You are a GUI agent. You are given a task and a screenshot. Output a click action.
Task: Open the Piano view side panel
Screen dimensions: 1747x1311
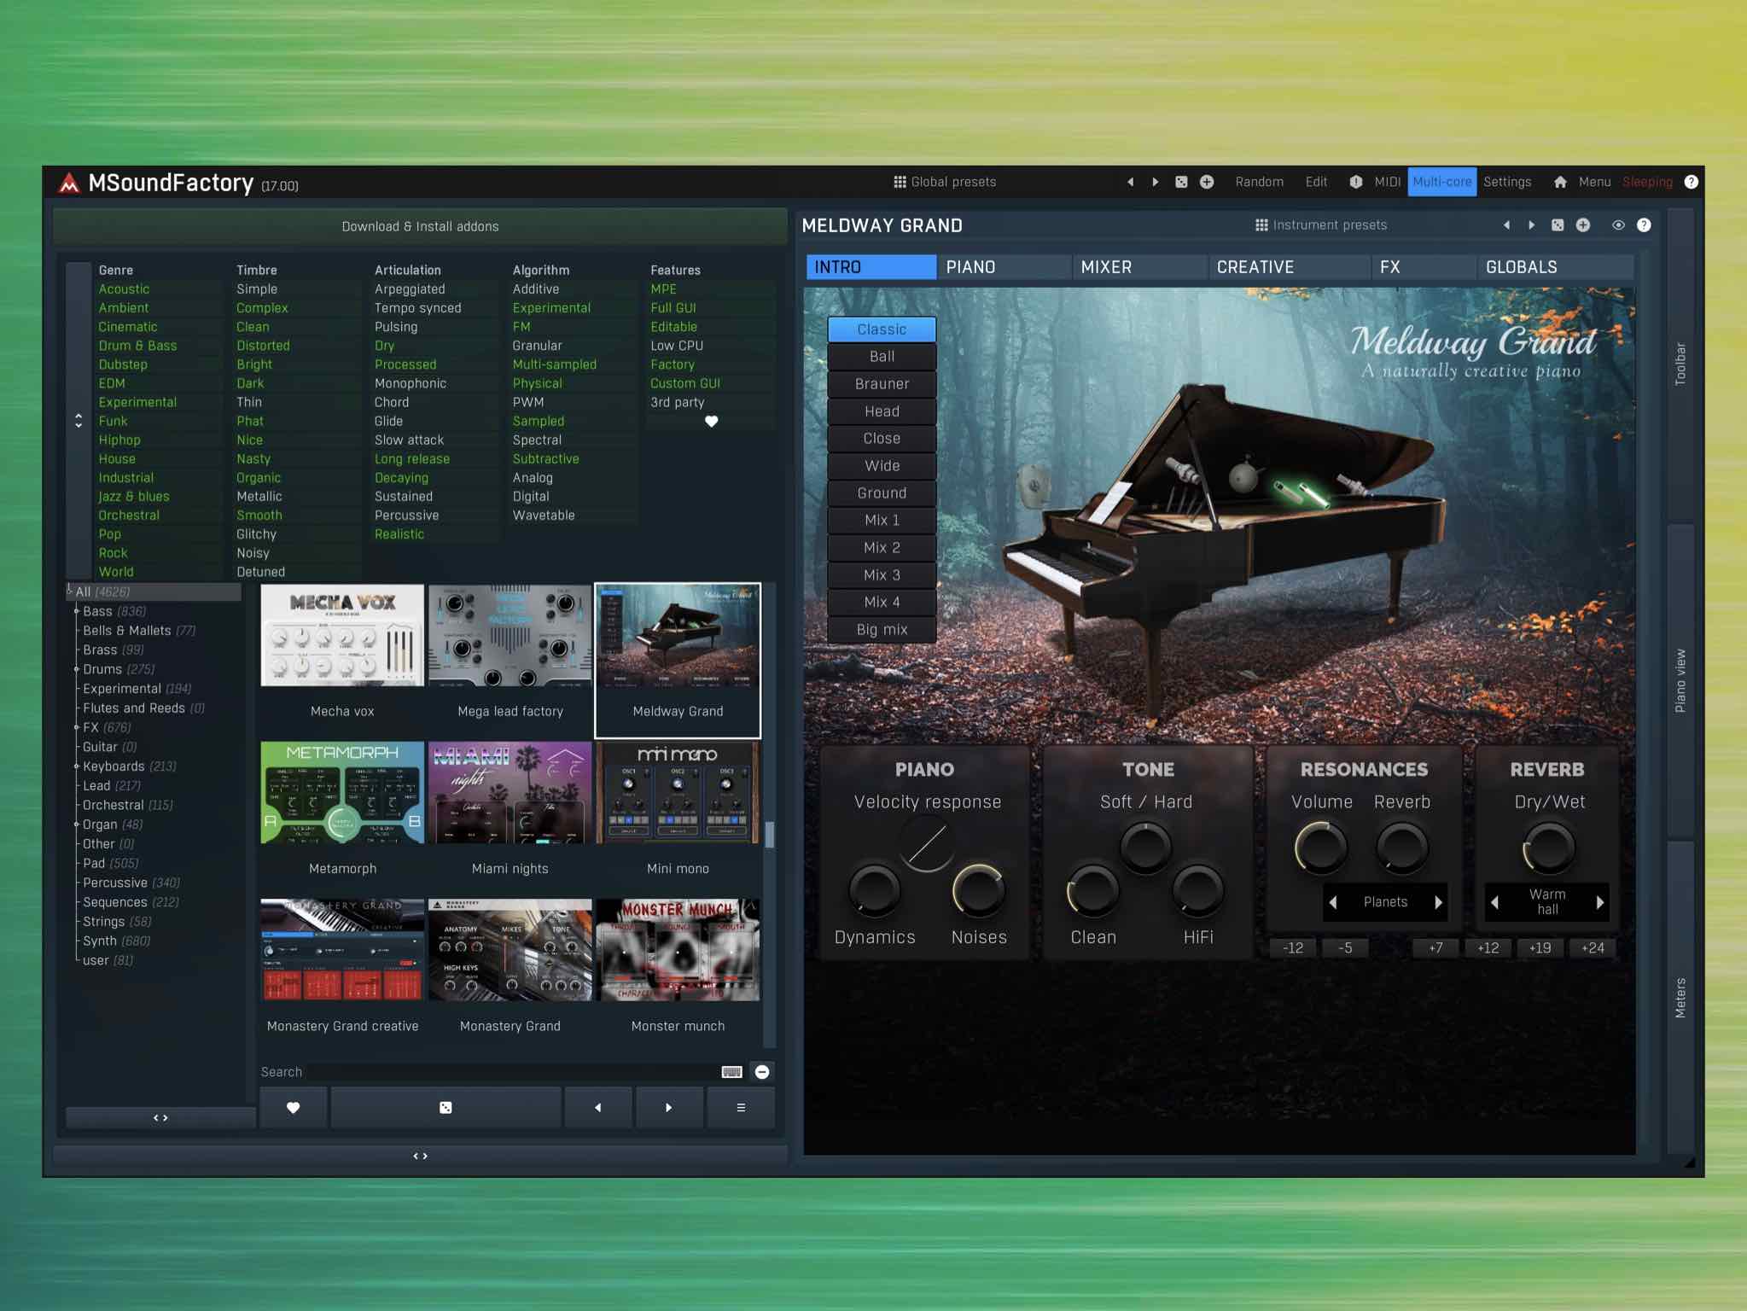tap(1680, 680)
